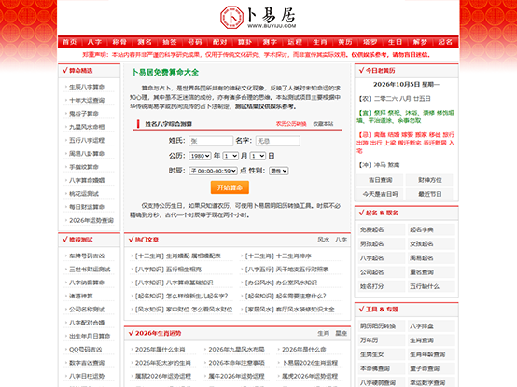Open 数字吉凶查询 link
This screenshot has height=387, width=517.
pos(87,363)
